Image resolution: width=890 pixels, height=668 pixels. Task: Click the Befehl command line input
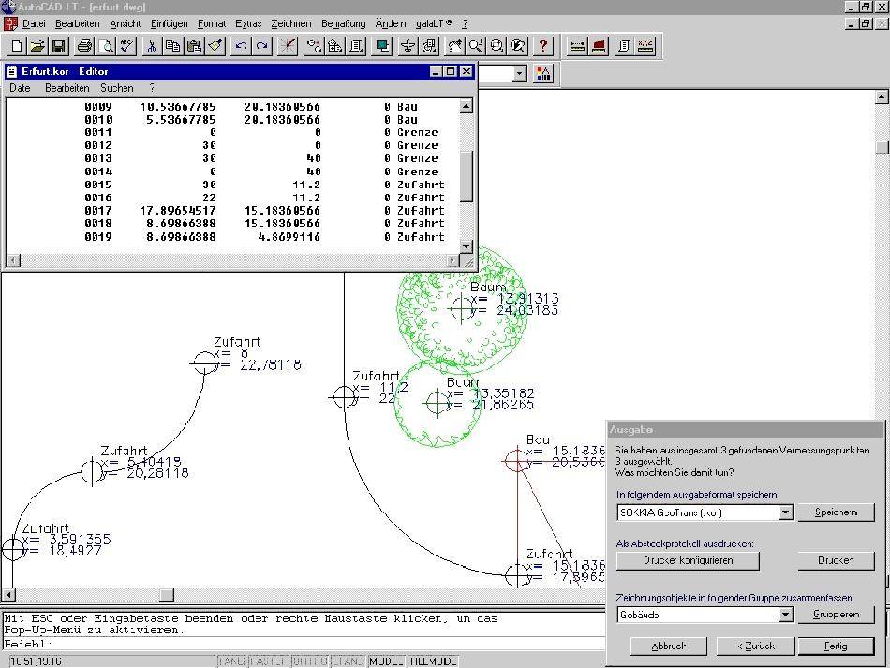pos(304,645)
